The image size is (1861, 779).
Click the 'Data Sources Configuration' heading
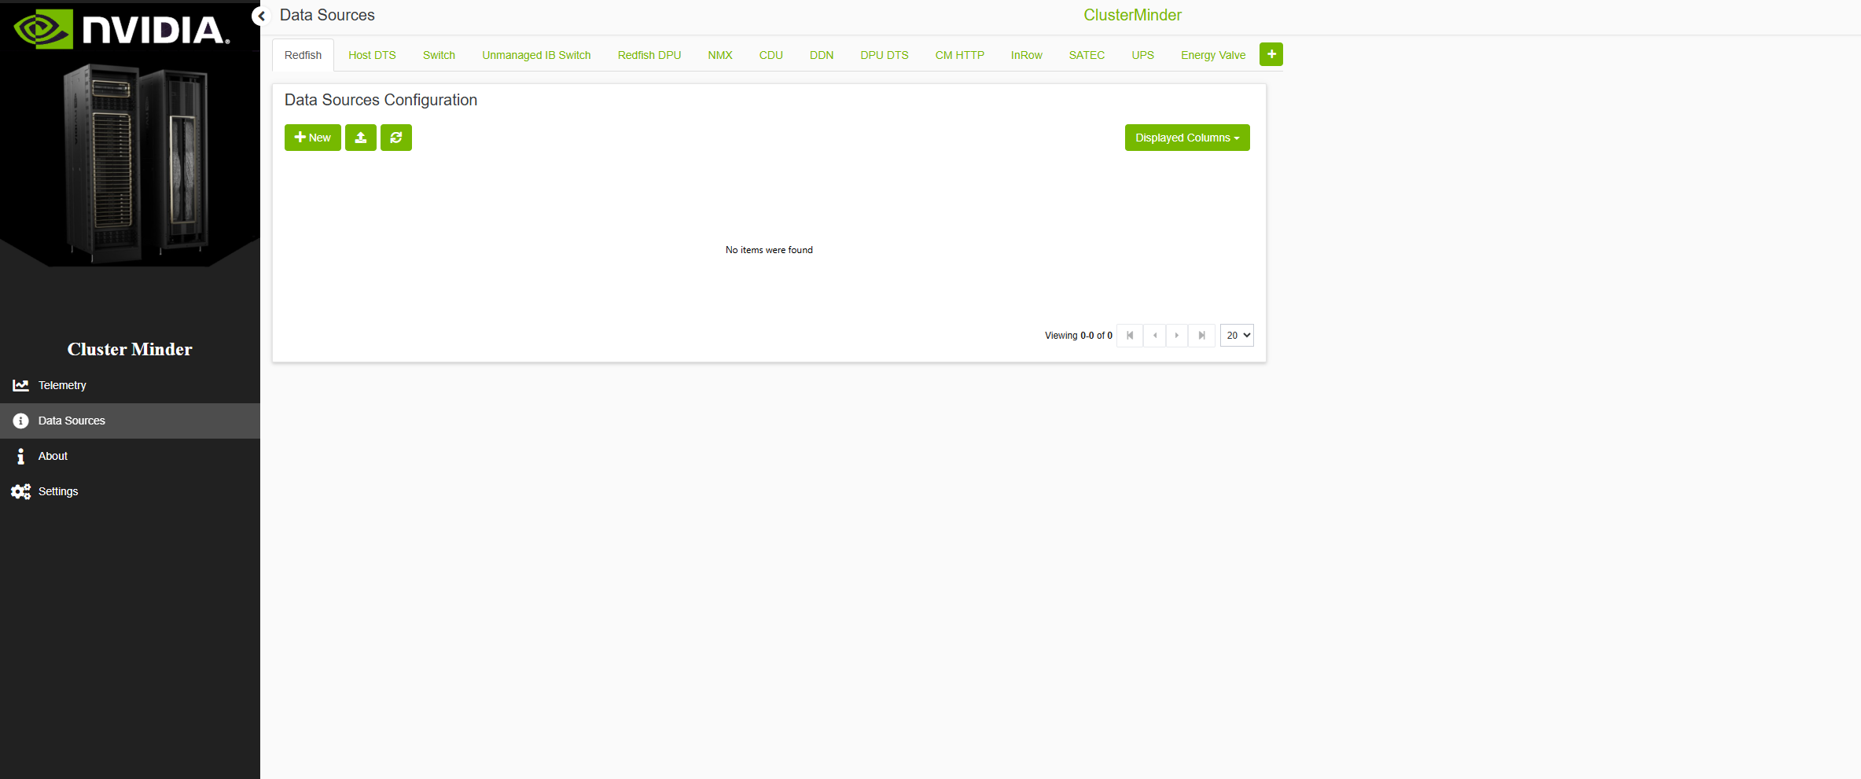pos(381,100)
